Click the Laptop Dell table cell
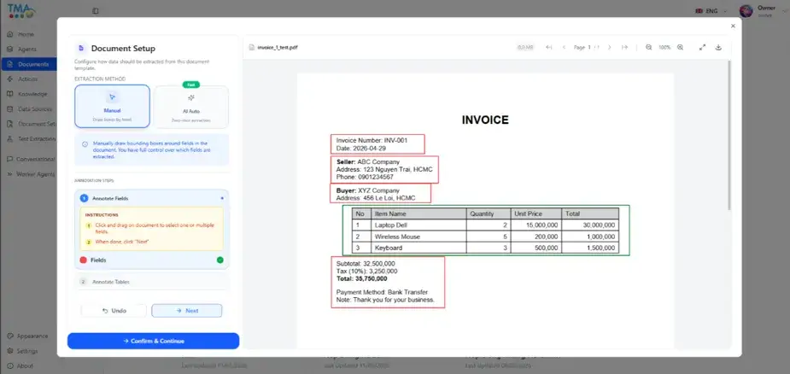Viewport: 790px width, 374px height. (418, 225)
